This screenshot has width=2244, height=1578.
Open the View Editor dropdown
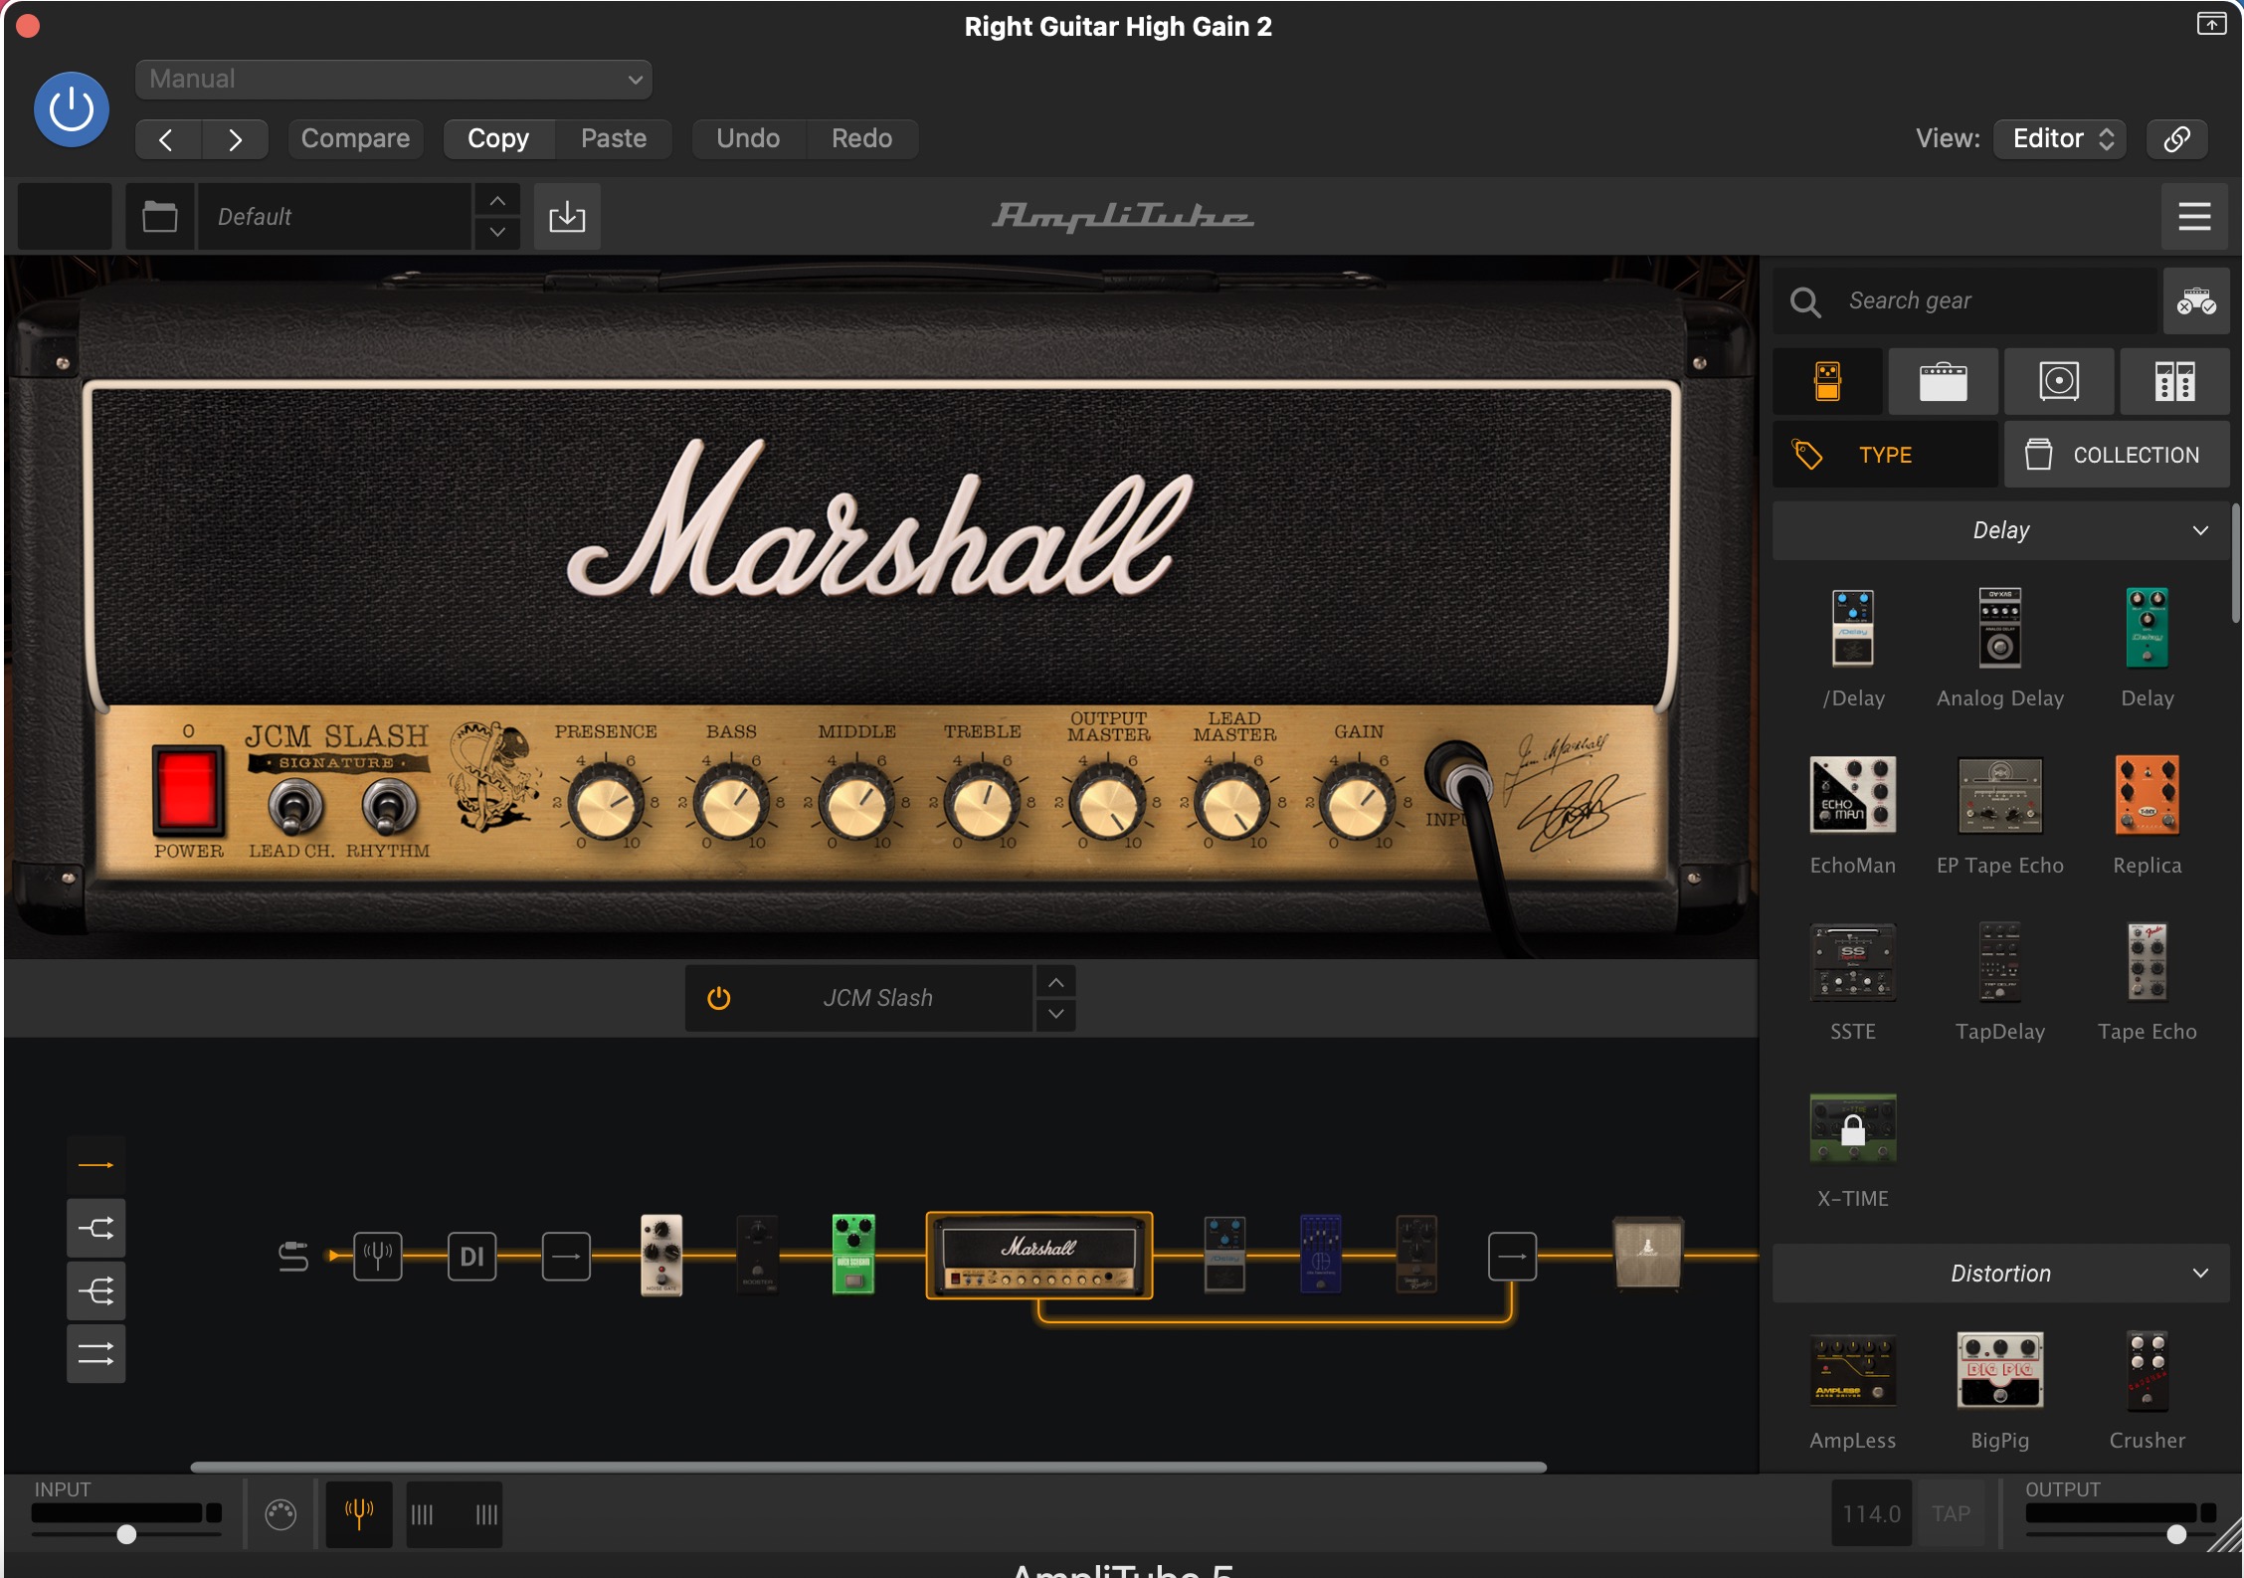point(2060,138)
